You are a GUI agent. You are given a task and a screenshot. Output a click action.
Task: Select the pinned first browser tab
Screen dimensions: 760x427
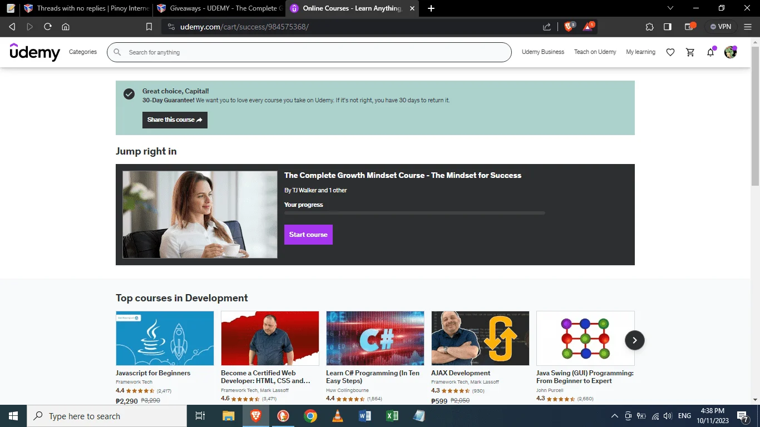click(x=10, y=8)
